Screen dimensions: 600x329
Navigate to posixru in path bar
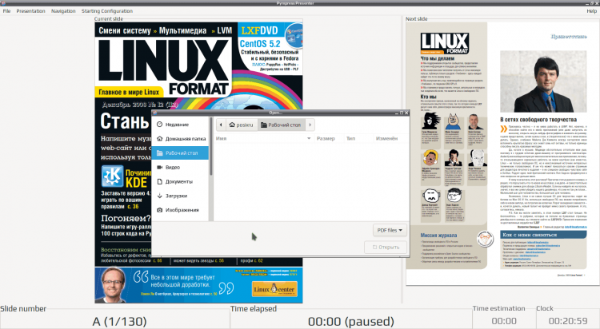tap(240, 124)
